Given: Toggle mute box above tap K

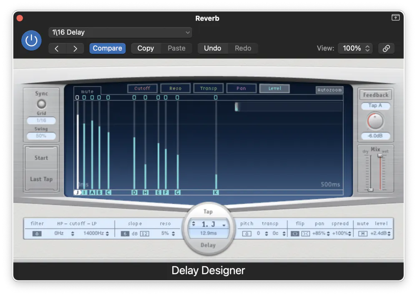Looking at the screenshot, I should (x=216, y=98).
